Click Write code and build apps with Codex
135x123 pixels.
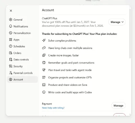pos(70,92)
